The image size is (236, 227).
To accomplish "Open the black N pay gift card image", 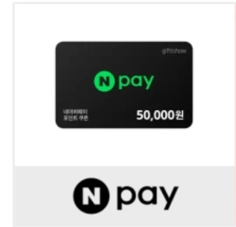I will [124, 85].
